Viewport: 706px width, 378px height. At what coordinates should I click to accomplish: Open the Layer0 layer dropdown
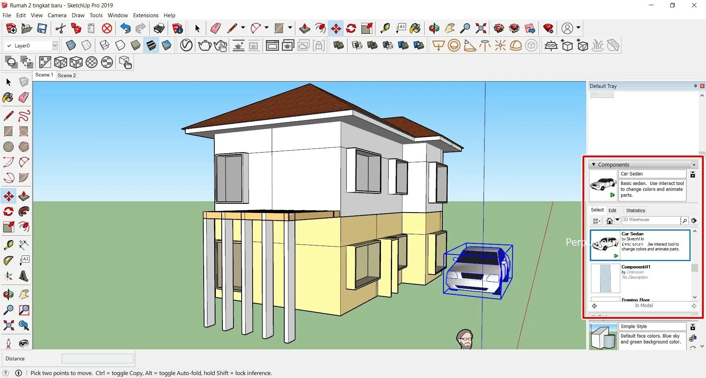55,46
